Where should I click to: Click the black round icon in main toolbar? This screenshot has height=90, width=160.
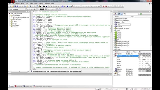[72, 6]
